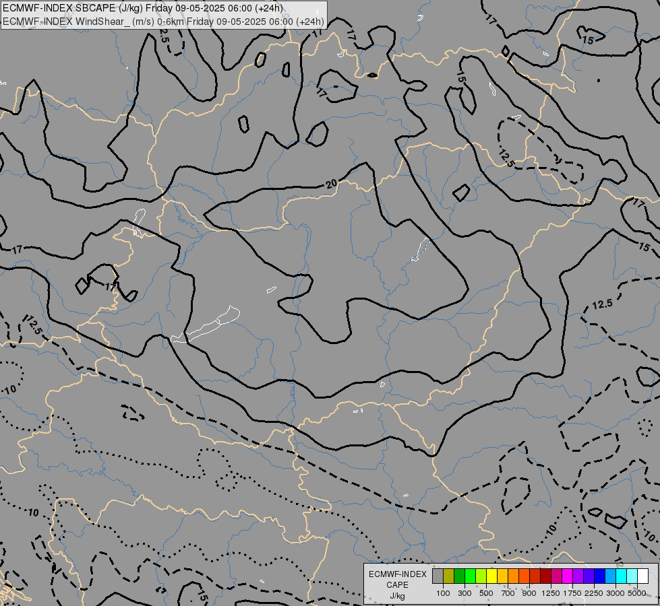This screenshot has width=660, height=606.
Task: Click the purple swatch right of 1750
Action: click(x=578, y=576)
